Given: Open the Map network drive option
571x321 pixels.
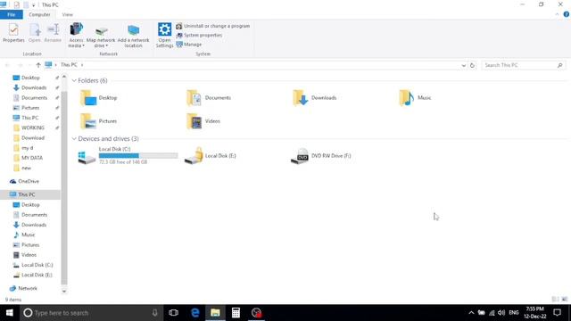Looking at the screenshot, I should pos(101,37).
